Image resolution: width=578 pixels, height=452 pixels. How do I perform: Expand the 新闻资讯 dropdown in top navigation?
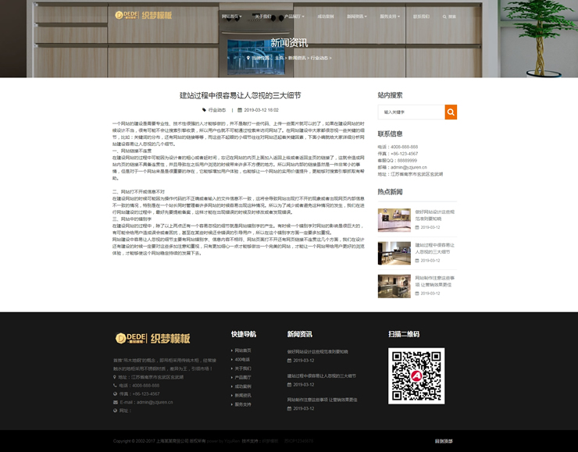(356, 16)
